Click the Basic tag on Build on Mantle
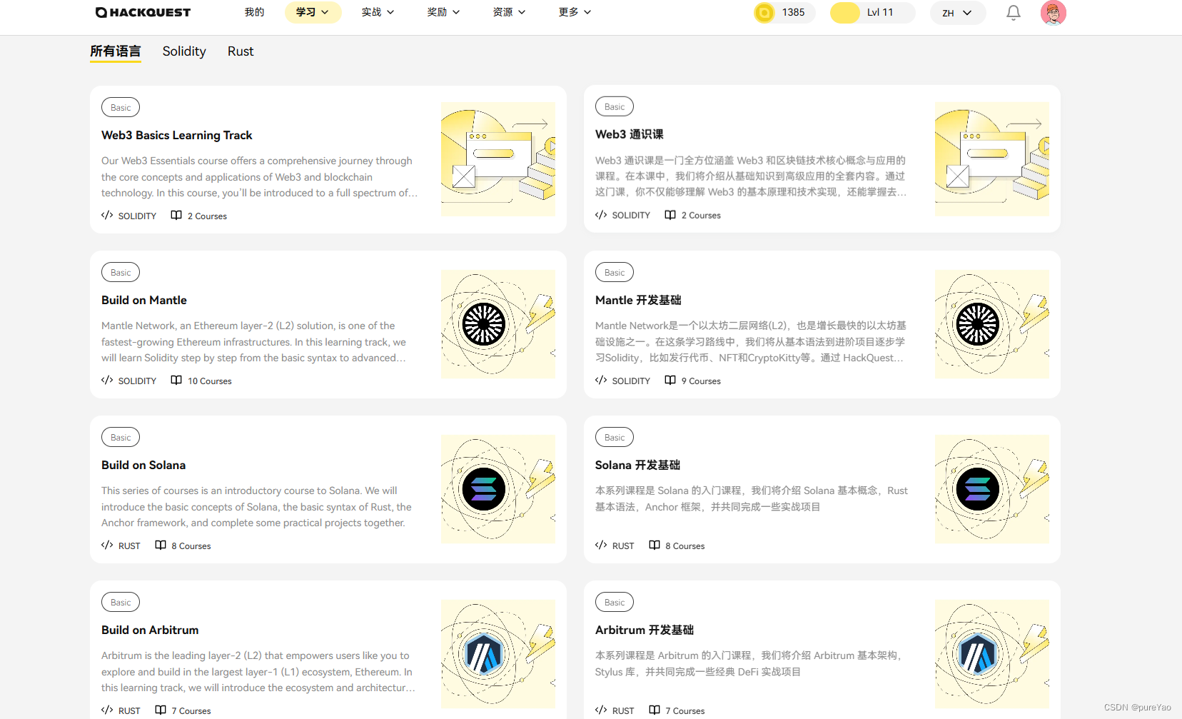This screenshot has width=1182, height=719. click(121, 272)
